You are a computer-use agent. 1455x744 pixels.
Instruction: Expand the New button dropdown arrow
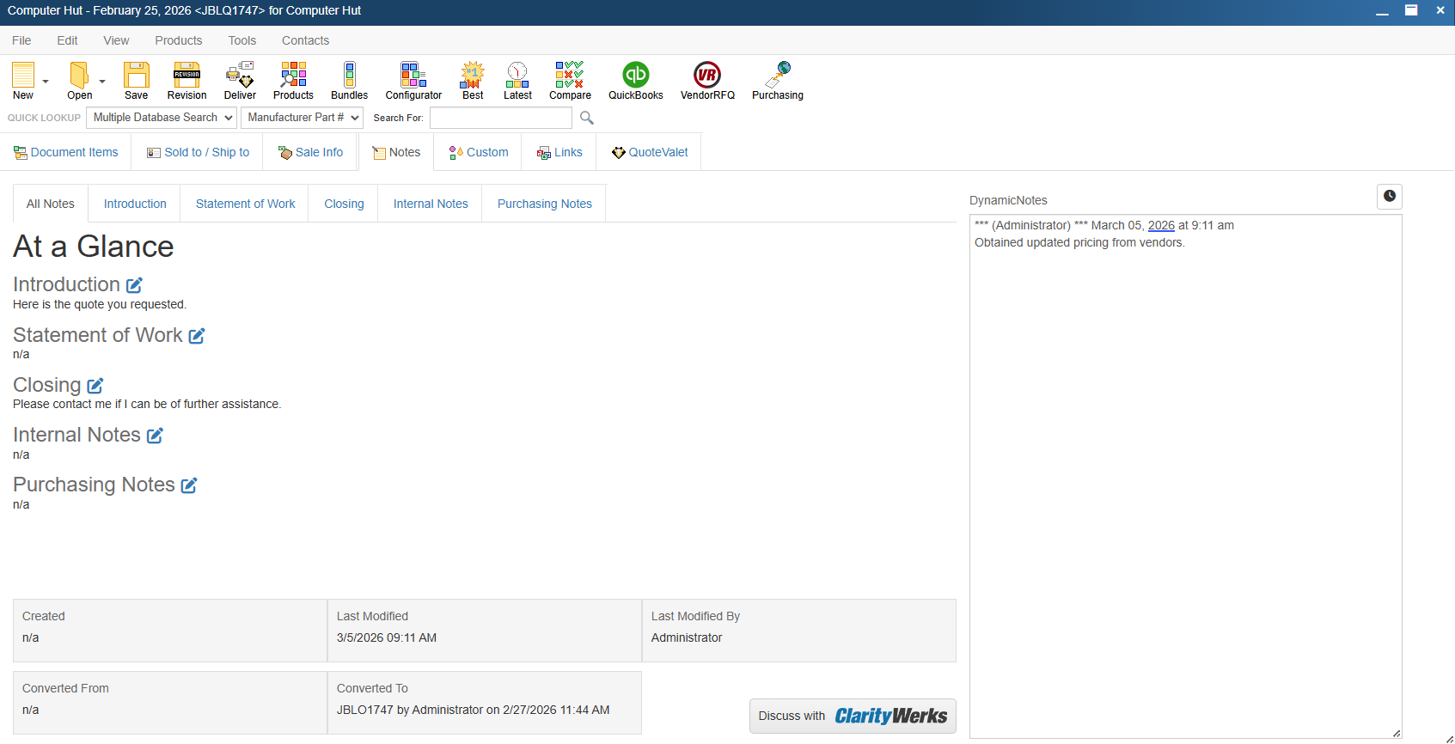(46, 82)
